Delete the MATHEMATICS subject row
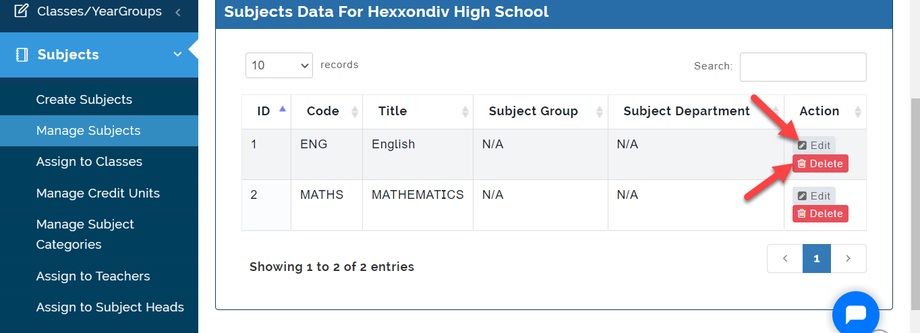The height and width of the screenshot is (333, 920). [x=820, y=214]
